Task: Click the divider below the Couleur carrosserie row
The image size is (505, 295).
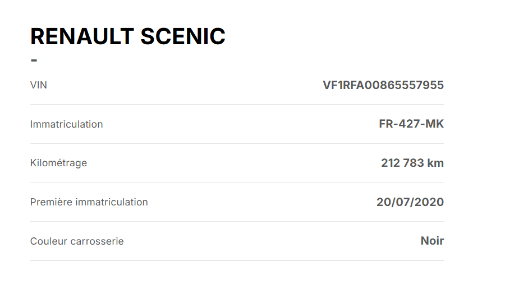Action: [237, 260]
